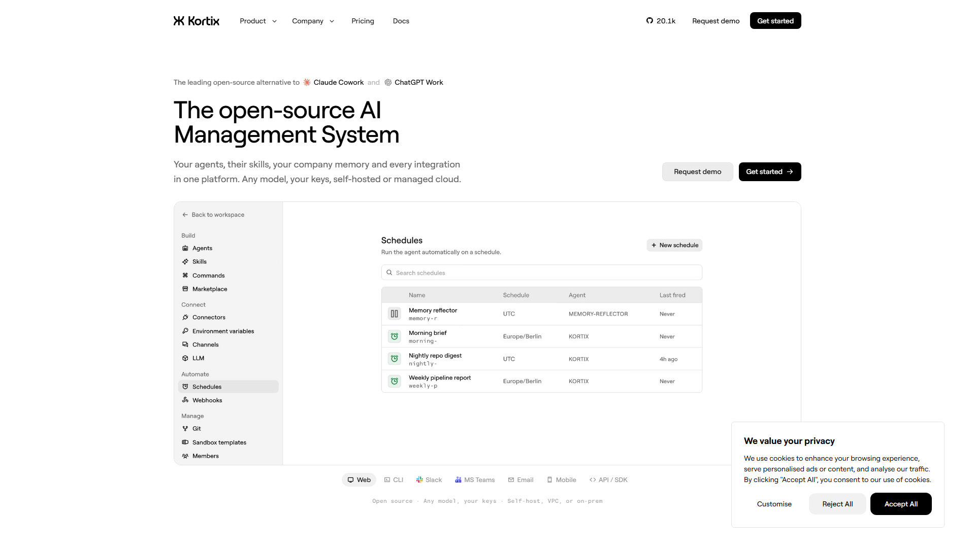
Task: Click the Slack logo icon
Action: pyautogui.click(x=419, y=480)
